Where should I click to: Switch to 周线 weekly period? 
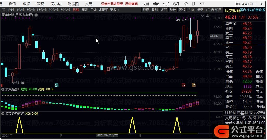point(85,10)
